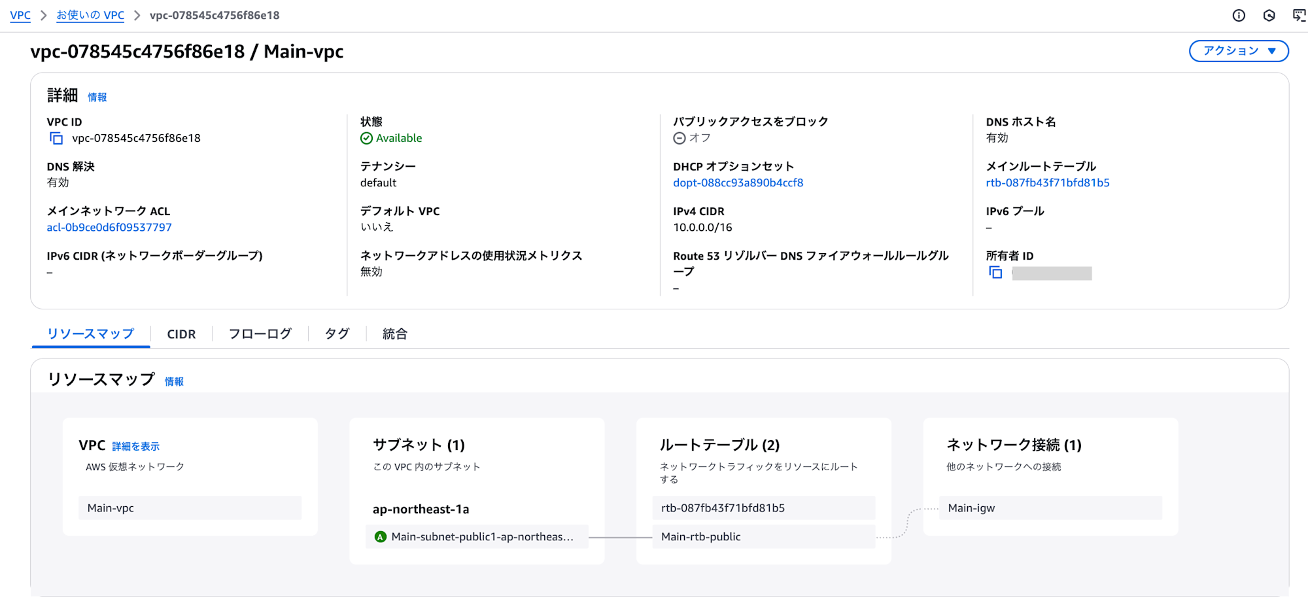Click the Available status text
The height and width of the screenshot is (607, 1308).
tap(399, 138)
